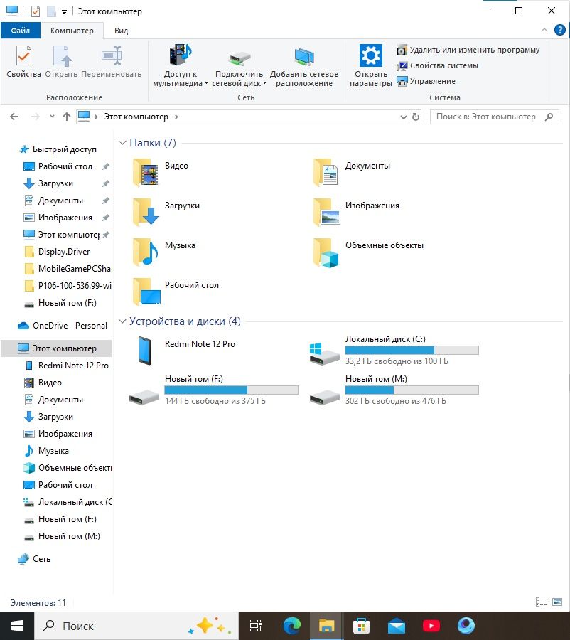Switch to details list view mode
This screenshot has width=570, height=640.
[542, 602]
